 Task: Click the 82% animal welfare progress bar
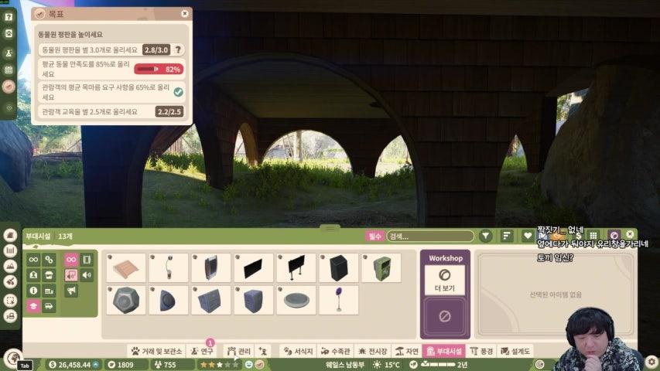159,69
